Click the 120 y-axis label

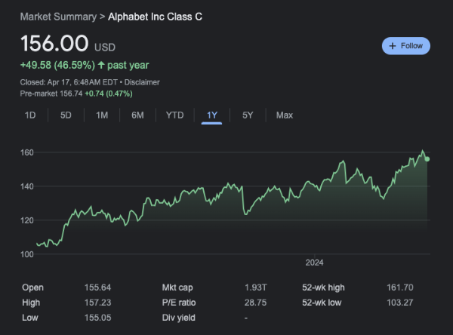tap(27, 220)
